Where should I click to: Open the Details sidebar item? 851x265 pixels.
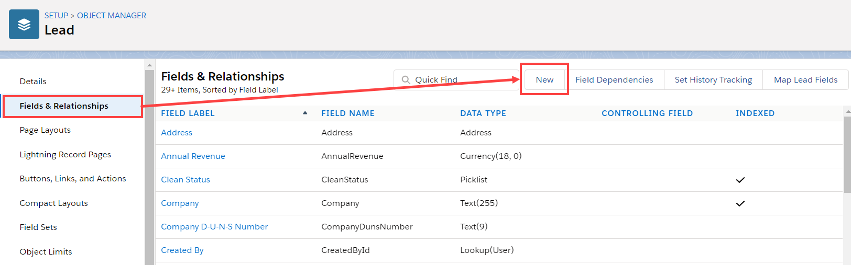33,82
